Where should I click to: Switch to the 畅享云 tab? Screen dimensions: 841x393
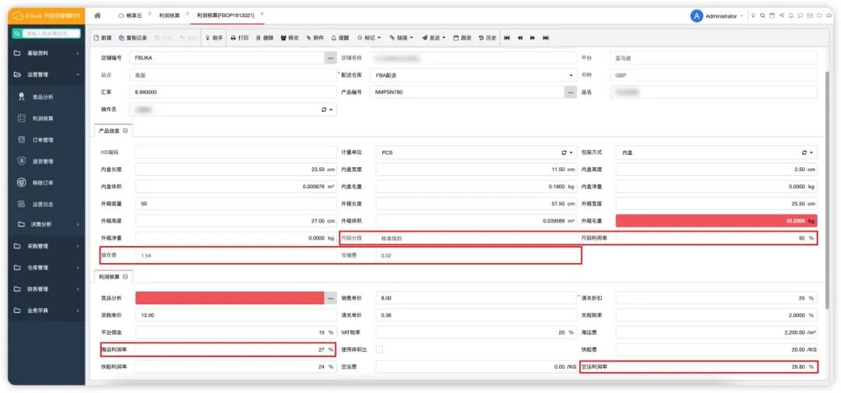click(132, 16)
